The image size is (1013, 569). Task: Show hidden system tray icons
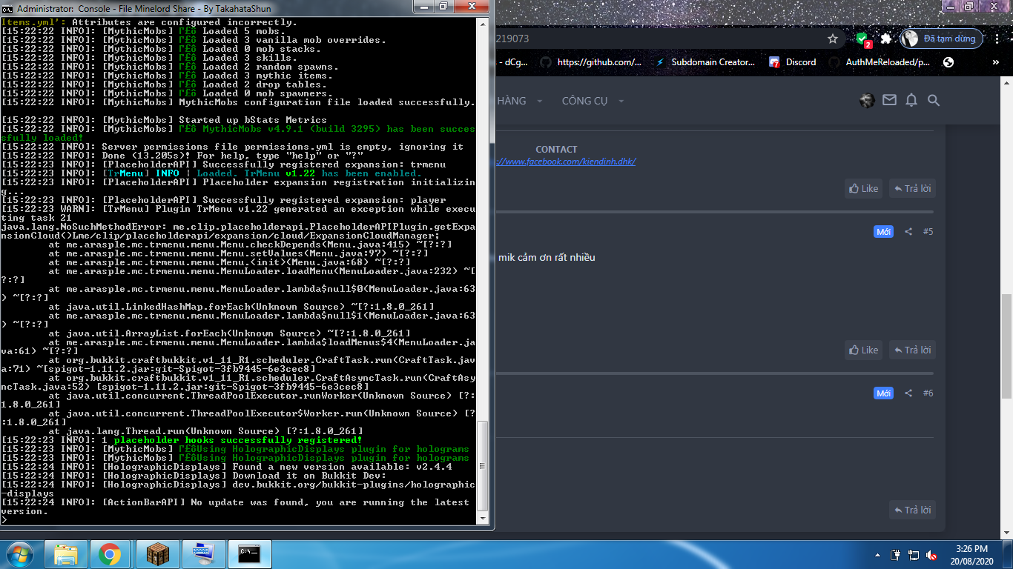877,555
